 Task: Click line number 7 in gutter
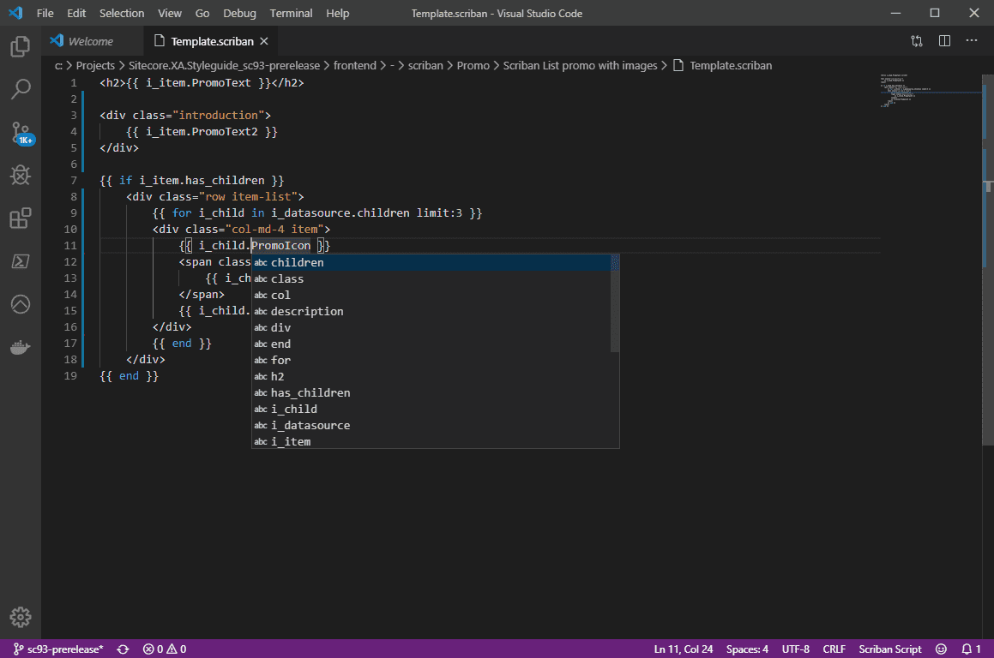click(x=74, y=181)
